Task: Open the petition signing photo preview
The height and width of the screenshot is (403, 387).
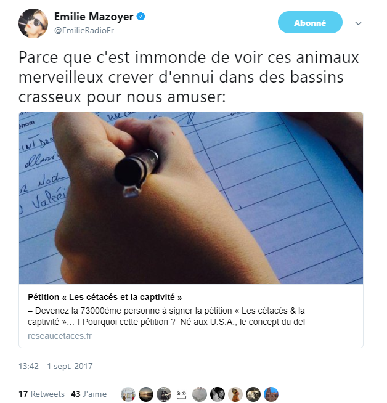Action: click(191, 198)
